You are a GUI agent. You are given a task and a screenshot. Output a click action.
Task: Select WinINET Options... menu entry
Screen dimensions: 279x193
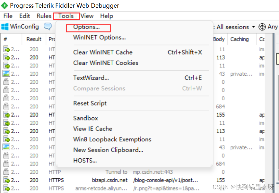[x=99, y=38]
